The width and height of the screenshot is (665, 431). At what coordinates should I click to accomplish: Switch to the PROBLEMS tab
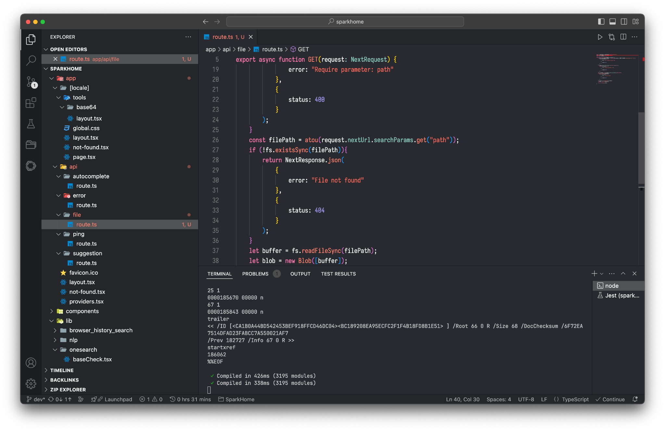(255, 273)
